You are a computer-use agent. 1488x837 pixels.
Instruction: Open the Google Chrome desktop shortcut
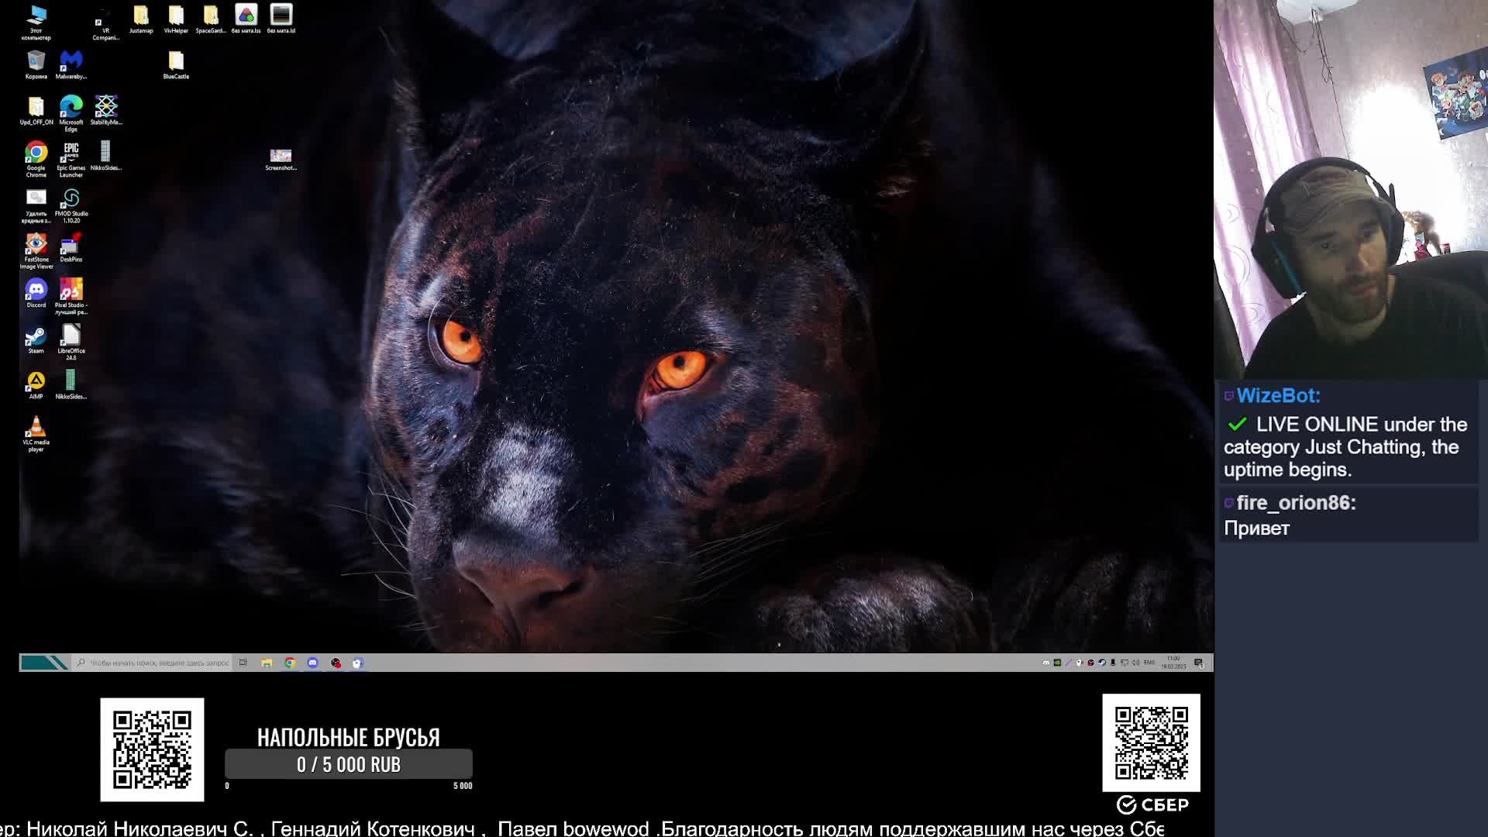click(x=36, y=153)
